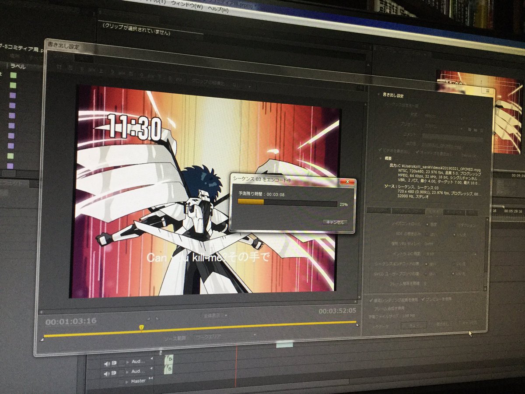The height and width of the screenshot is (394, 525).
Task: Toggle オーディオを書き出し checkbox
Action: pos(417,152)
